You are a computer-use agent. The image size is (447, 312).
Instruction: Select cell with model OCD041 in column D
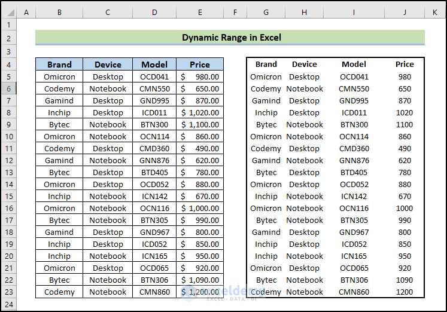pos(154,77)
